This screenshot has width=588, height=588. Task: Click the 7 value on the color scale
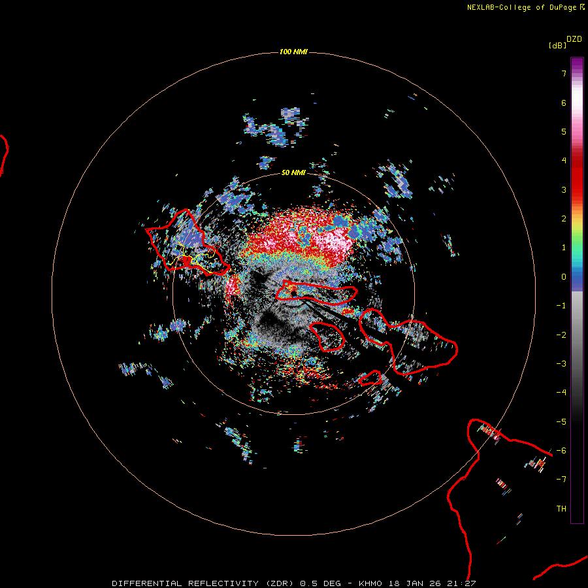[x=564, y=73]
